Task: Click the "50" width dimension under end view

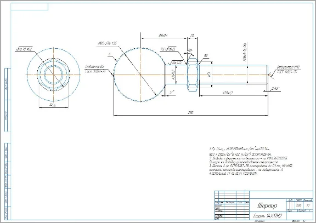Action: 52,105
